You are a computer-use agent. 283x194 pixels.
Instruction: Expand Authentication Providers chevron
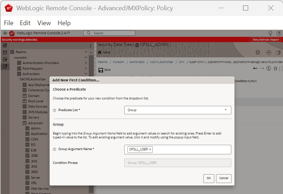click(86, 63)
